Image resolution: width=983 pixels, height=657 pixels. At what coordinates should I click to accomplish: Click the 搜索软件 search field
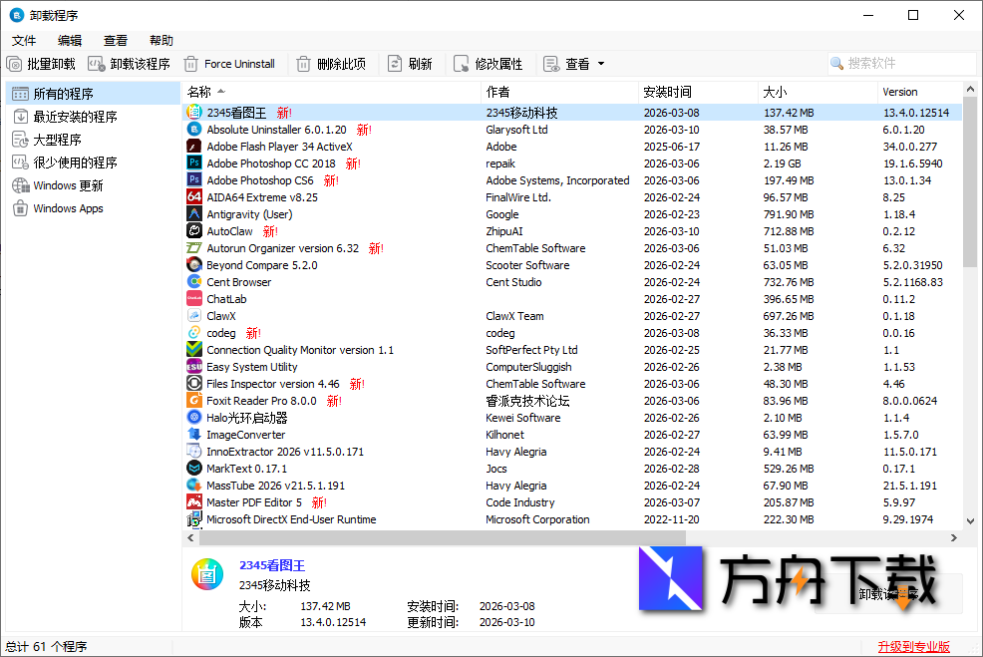[x=902, y=63]
